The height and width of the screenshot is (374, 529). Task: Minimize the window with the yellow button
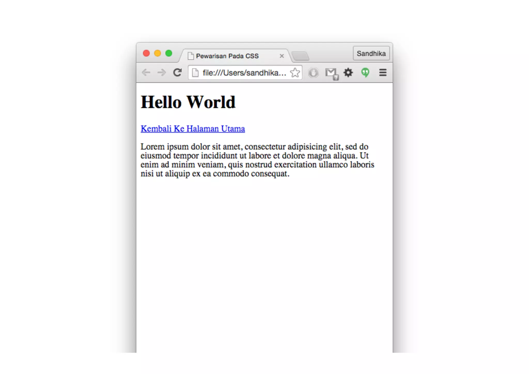(x=158, y=53)
